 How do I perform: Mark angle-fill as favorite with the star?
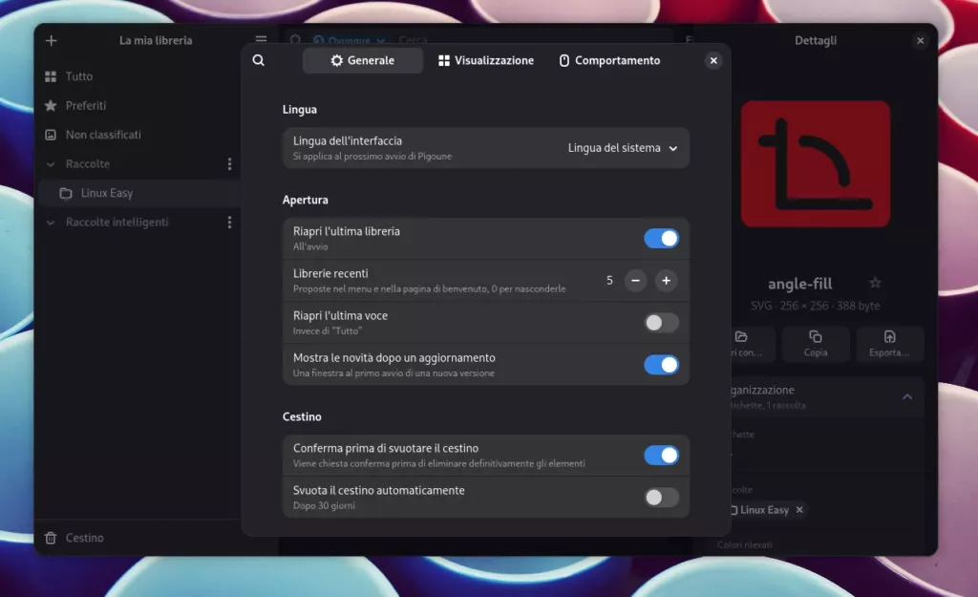pos(875,283)
